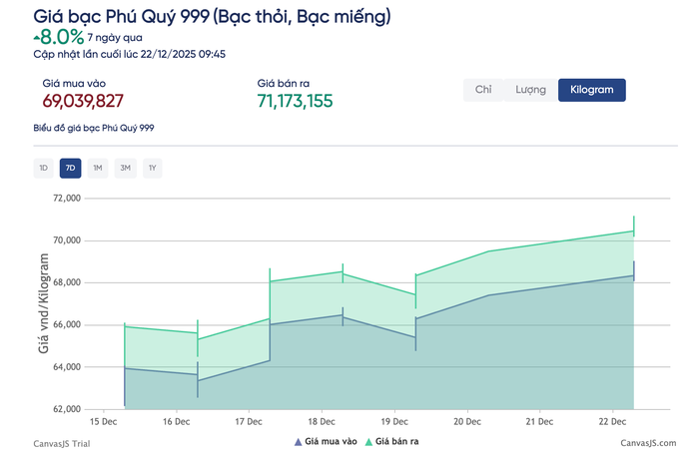The height and width of the screenshot is (460, 697).
Task: Click the blue Giá mua vào legend triangle
Action: coord(298,442)
